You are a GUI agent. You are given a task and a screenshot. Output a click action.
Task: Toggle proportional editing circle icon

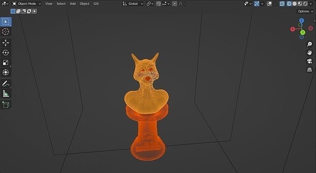[174, 4]
